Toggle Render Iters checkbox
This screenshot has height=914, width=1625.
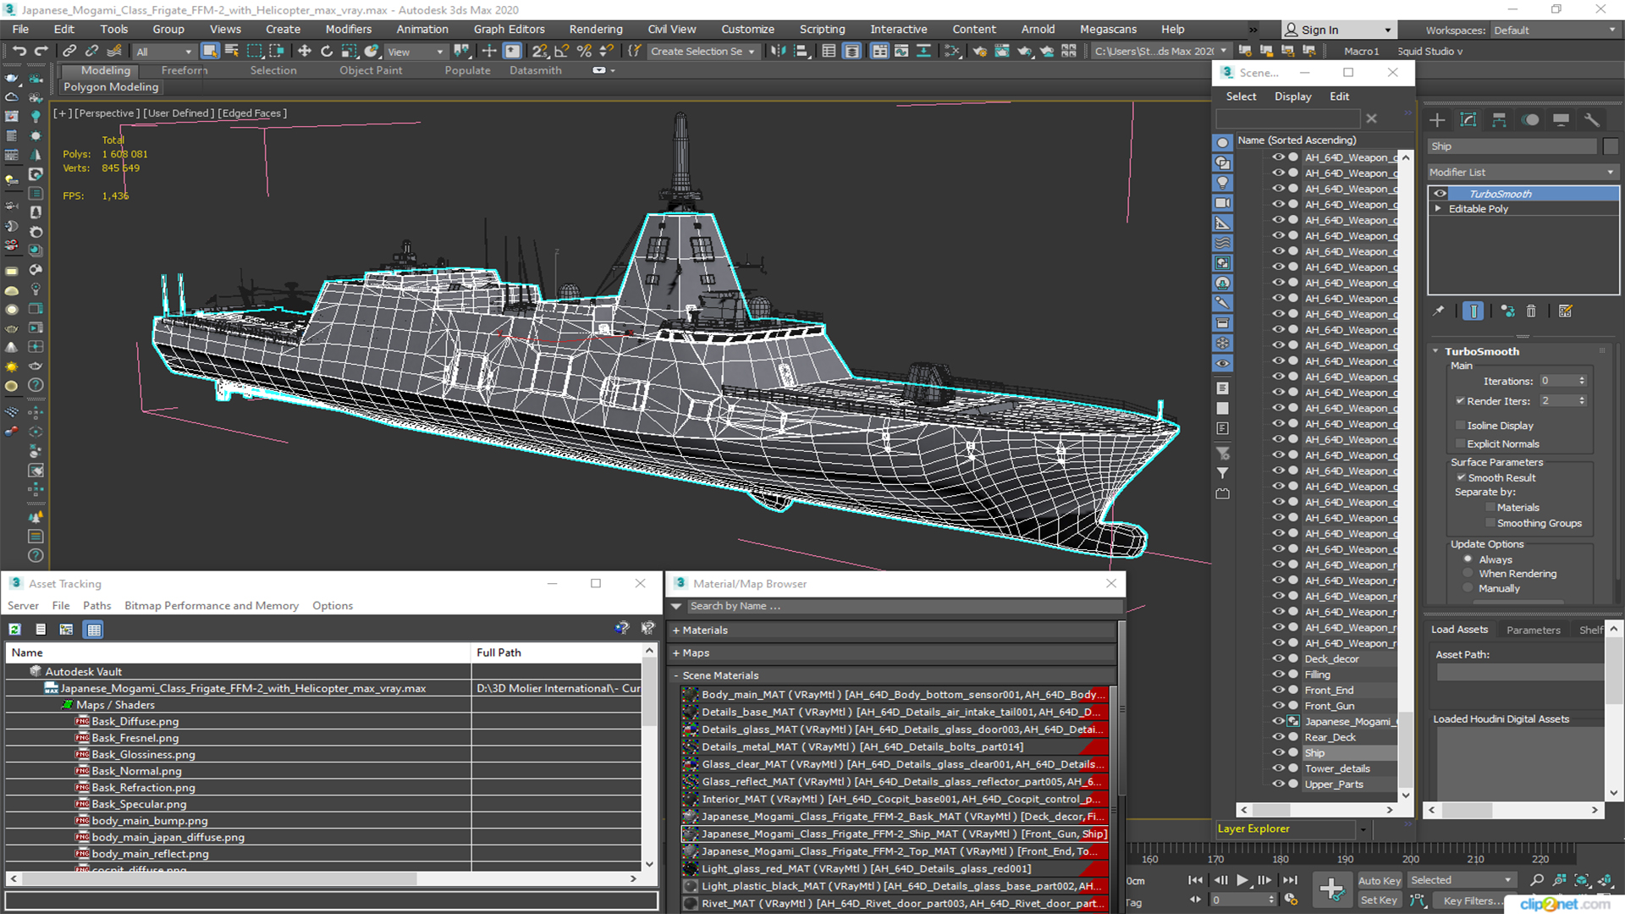(1460, 400)
